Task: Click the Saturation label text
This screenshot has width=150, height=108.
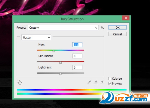Action: click(x=46, y=56)
